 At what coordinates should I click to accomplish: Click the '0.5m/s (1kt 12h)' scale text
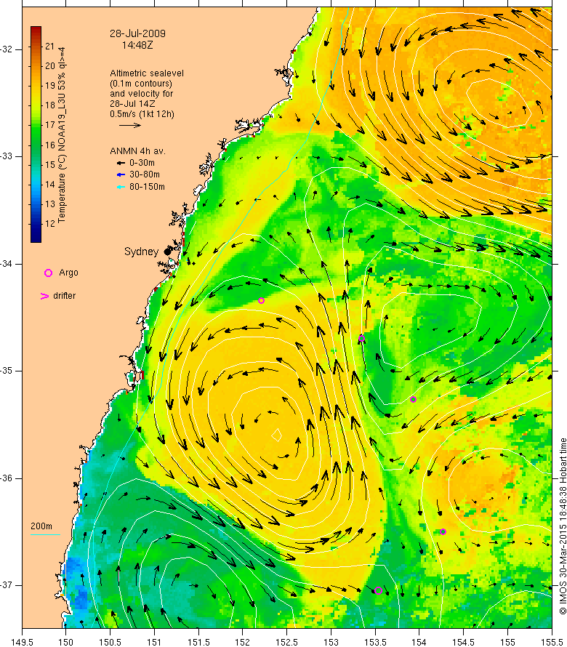[x=142, y=114]
